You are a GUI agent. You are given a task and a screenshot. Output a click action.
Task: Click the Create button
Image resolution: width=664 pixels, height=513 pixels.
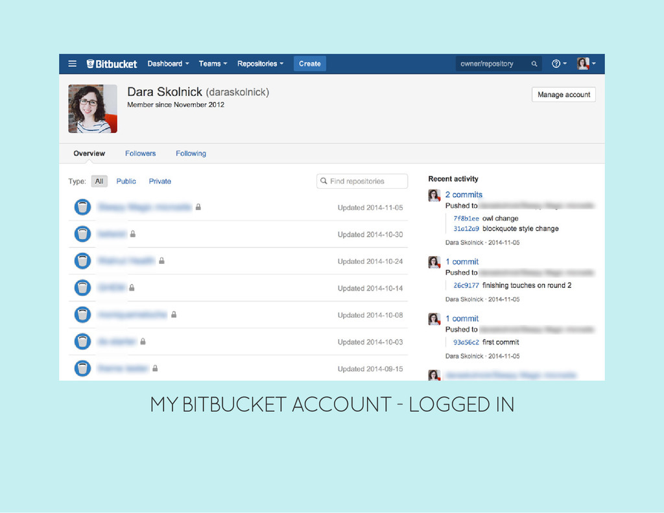[309, 64]
